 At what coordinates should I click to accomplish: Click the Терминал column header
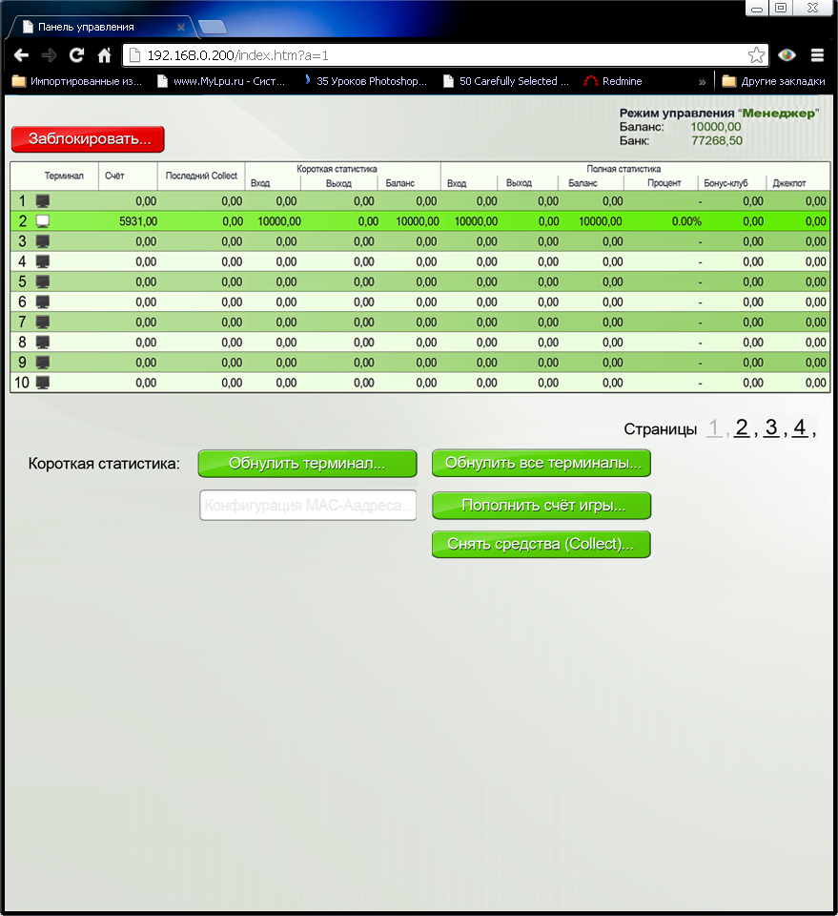(64, 176)
